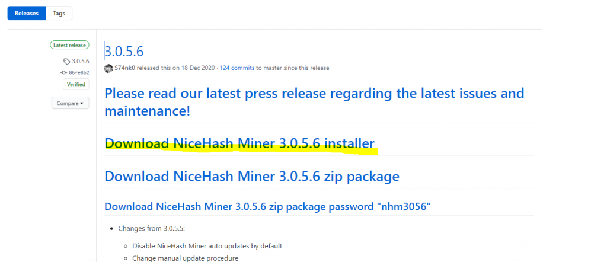Click the caret arrow on Compare button
This screenshot has height=262, width=607.
click(x=82, y=103)
